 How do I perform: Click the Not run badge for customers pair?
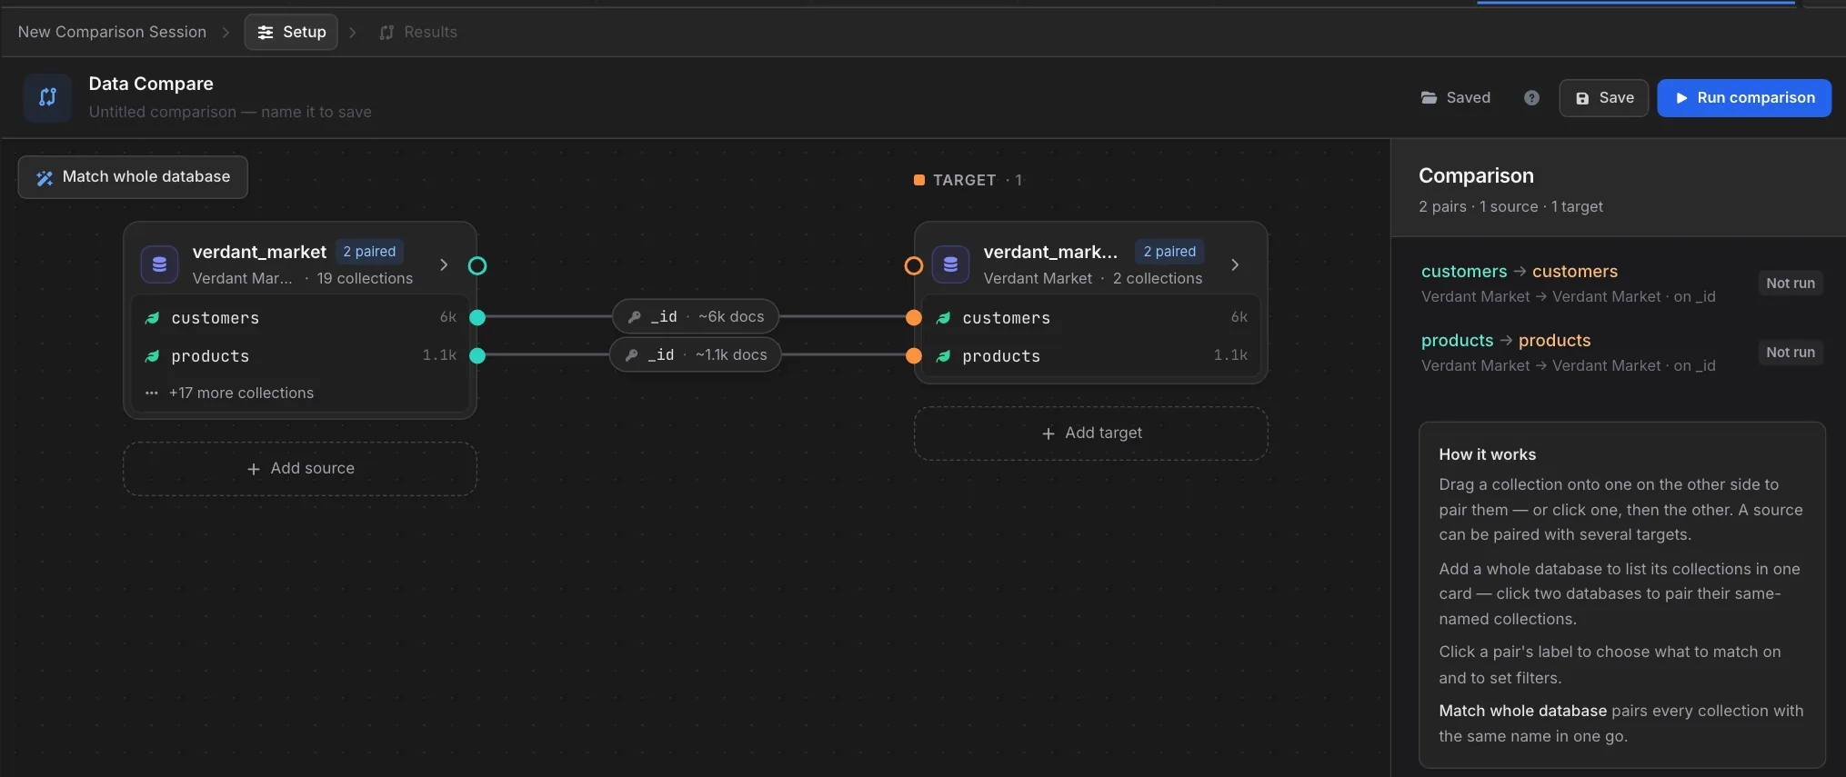pyautogui.click(x=1791, y=284)
